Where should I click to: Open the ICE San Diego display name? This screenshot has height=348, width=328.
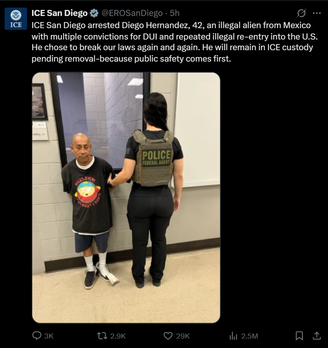pos(59,13)
